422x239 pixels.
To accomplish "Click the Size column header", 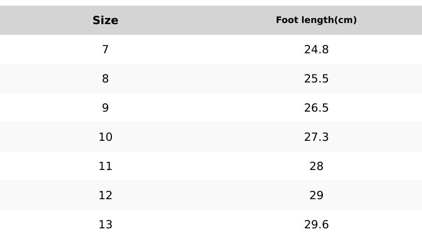I will (x=105, y=20).
